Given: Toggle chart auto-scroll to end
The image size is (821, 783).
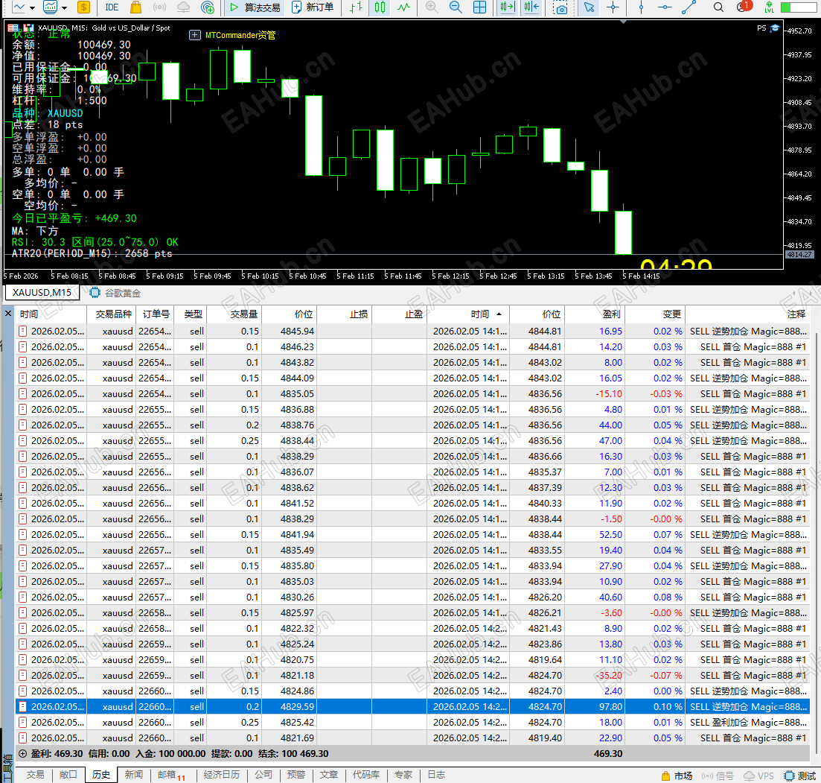Looking at the screenshot, I should 508,7.
